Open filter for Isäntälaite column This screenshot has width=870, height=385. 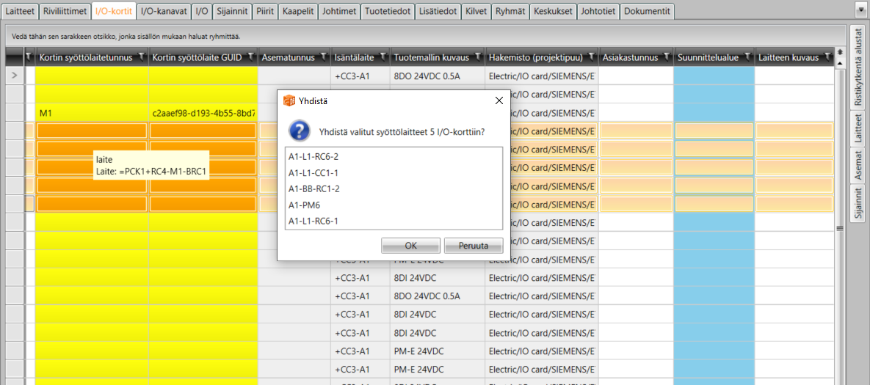[383, 57]
